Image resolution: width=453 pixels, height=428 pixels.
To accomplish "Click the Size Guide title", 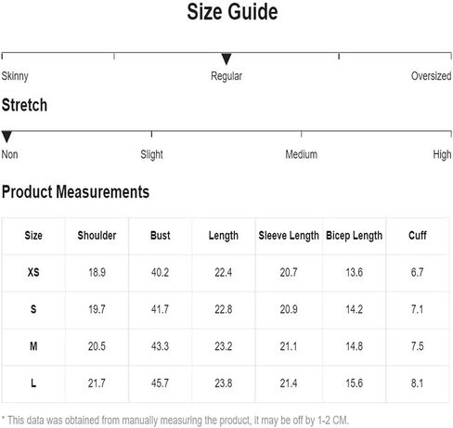I will (x=232, y=12).
